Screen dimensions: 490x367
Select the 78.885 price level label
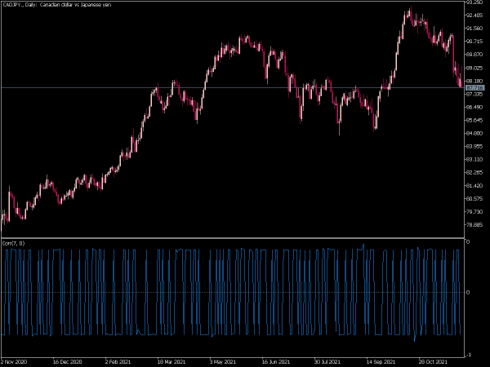tap(474, 225)
